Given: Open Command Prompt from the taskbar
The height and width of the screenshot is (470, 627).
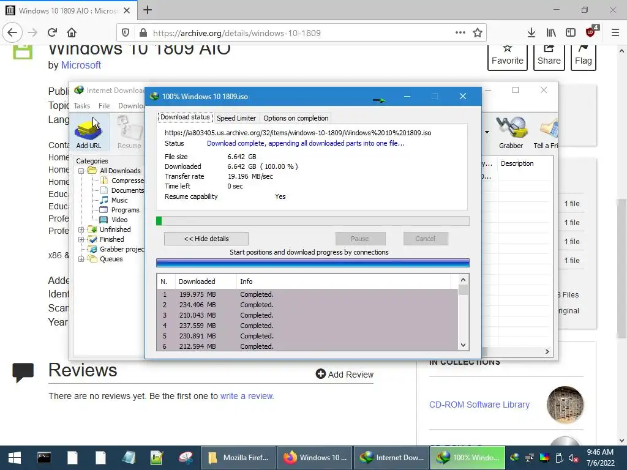Looking at the screenshot, I should pyautogui.click(x=44, y=458).
